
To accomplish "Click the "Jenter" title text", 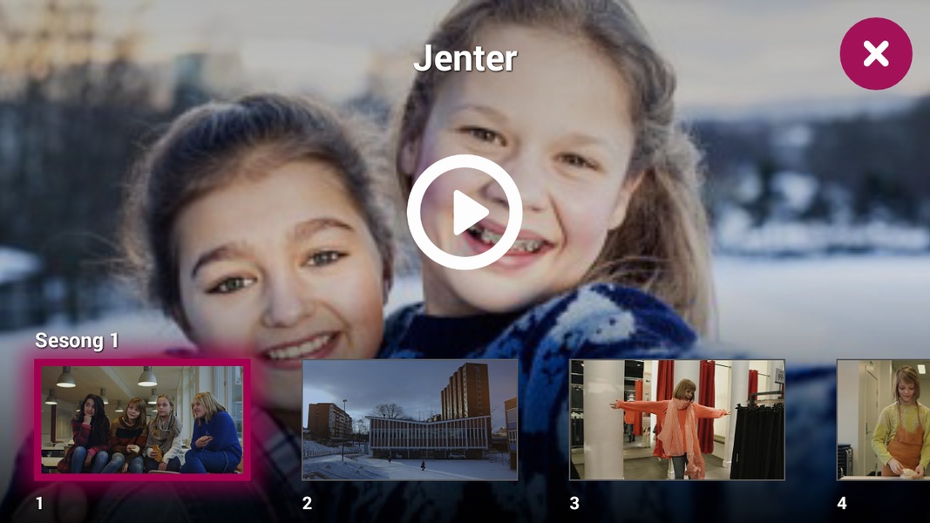I will 465,58.
